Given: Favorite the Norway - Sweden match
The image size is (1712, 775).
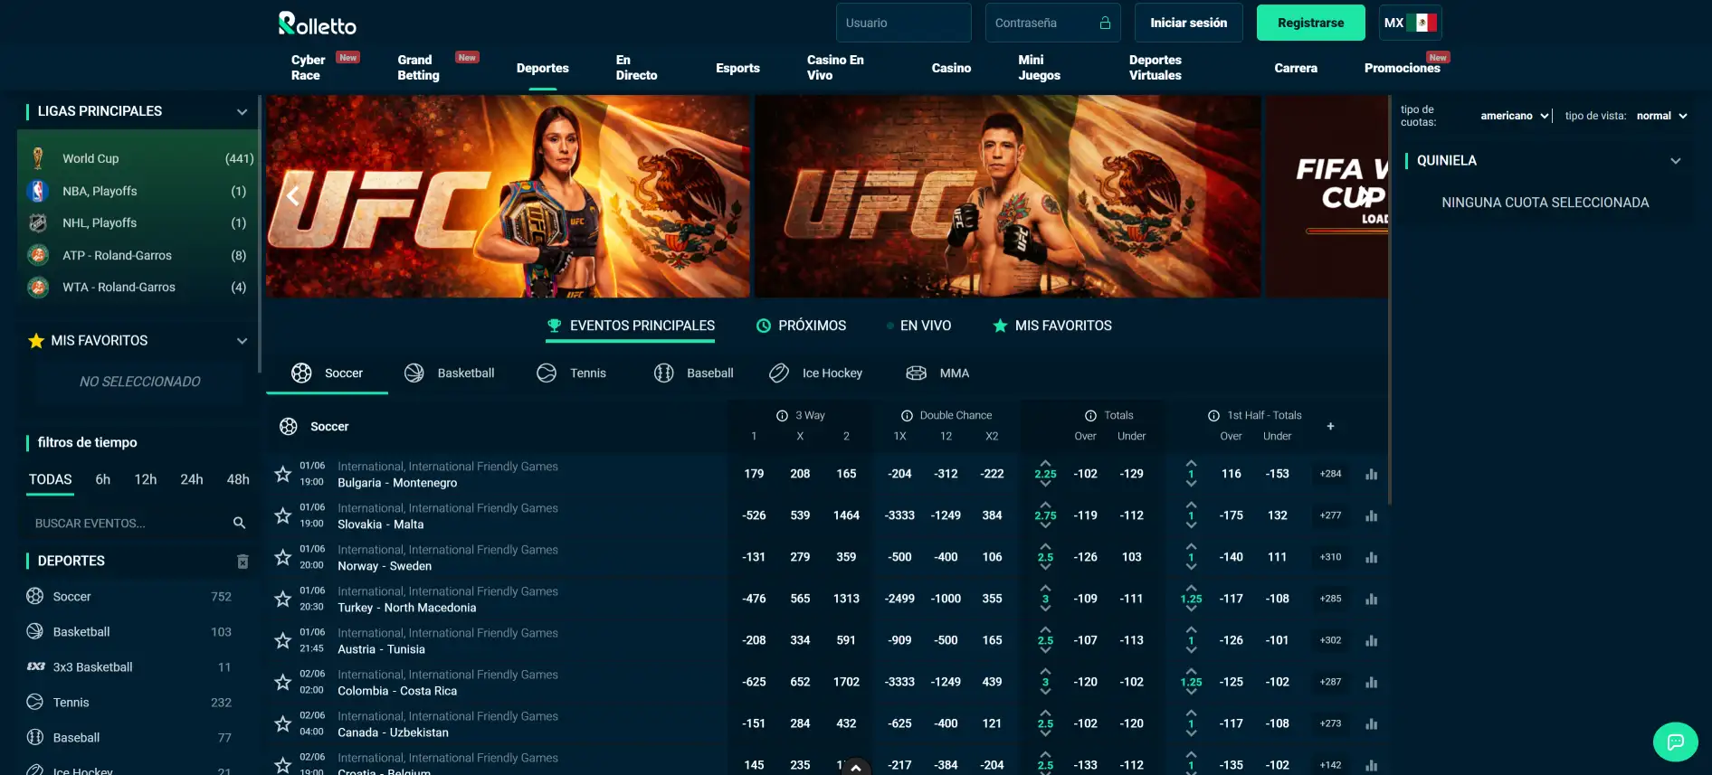Looking at the screenshot, I should point(282,557).
